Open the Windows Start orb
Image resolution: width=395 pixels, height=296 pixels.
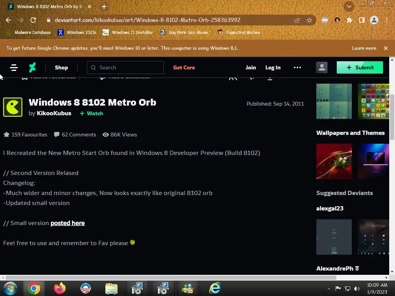point(10,288)
